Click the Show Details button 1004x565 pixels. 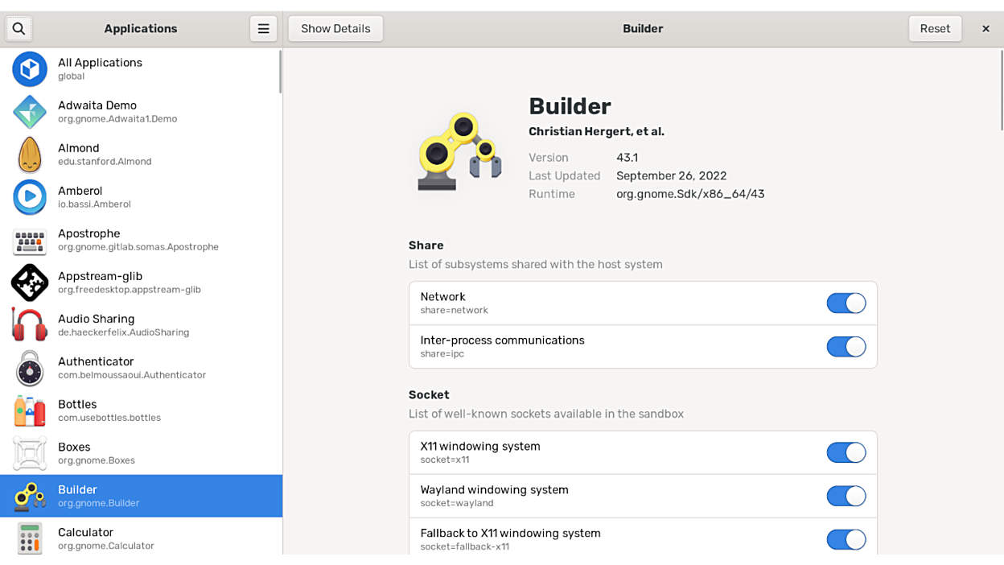pos(335,29)
